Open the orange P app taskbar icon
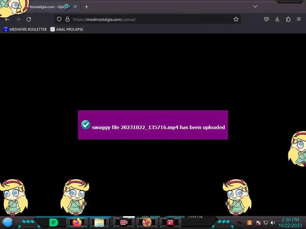 click(x=147, y=222)
